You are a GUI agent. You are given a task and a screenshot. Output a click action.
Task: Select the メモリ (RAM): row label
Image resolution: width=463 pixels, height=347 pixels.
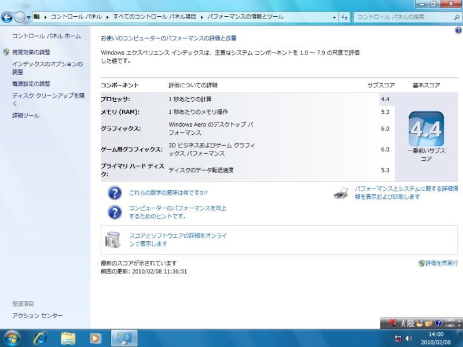pos(120,112)
